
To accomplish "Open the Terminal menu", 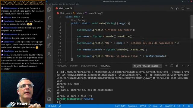I will click(72, 4).
